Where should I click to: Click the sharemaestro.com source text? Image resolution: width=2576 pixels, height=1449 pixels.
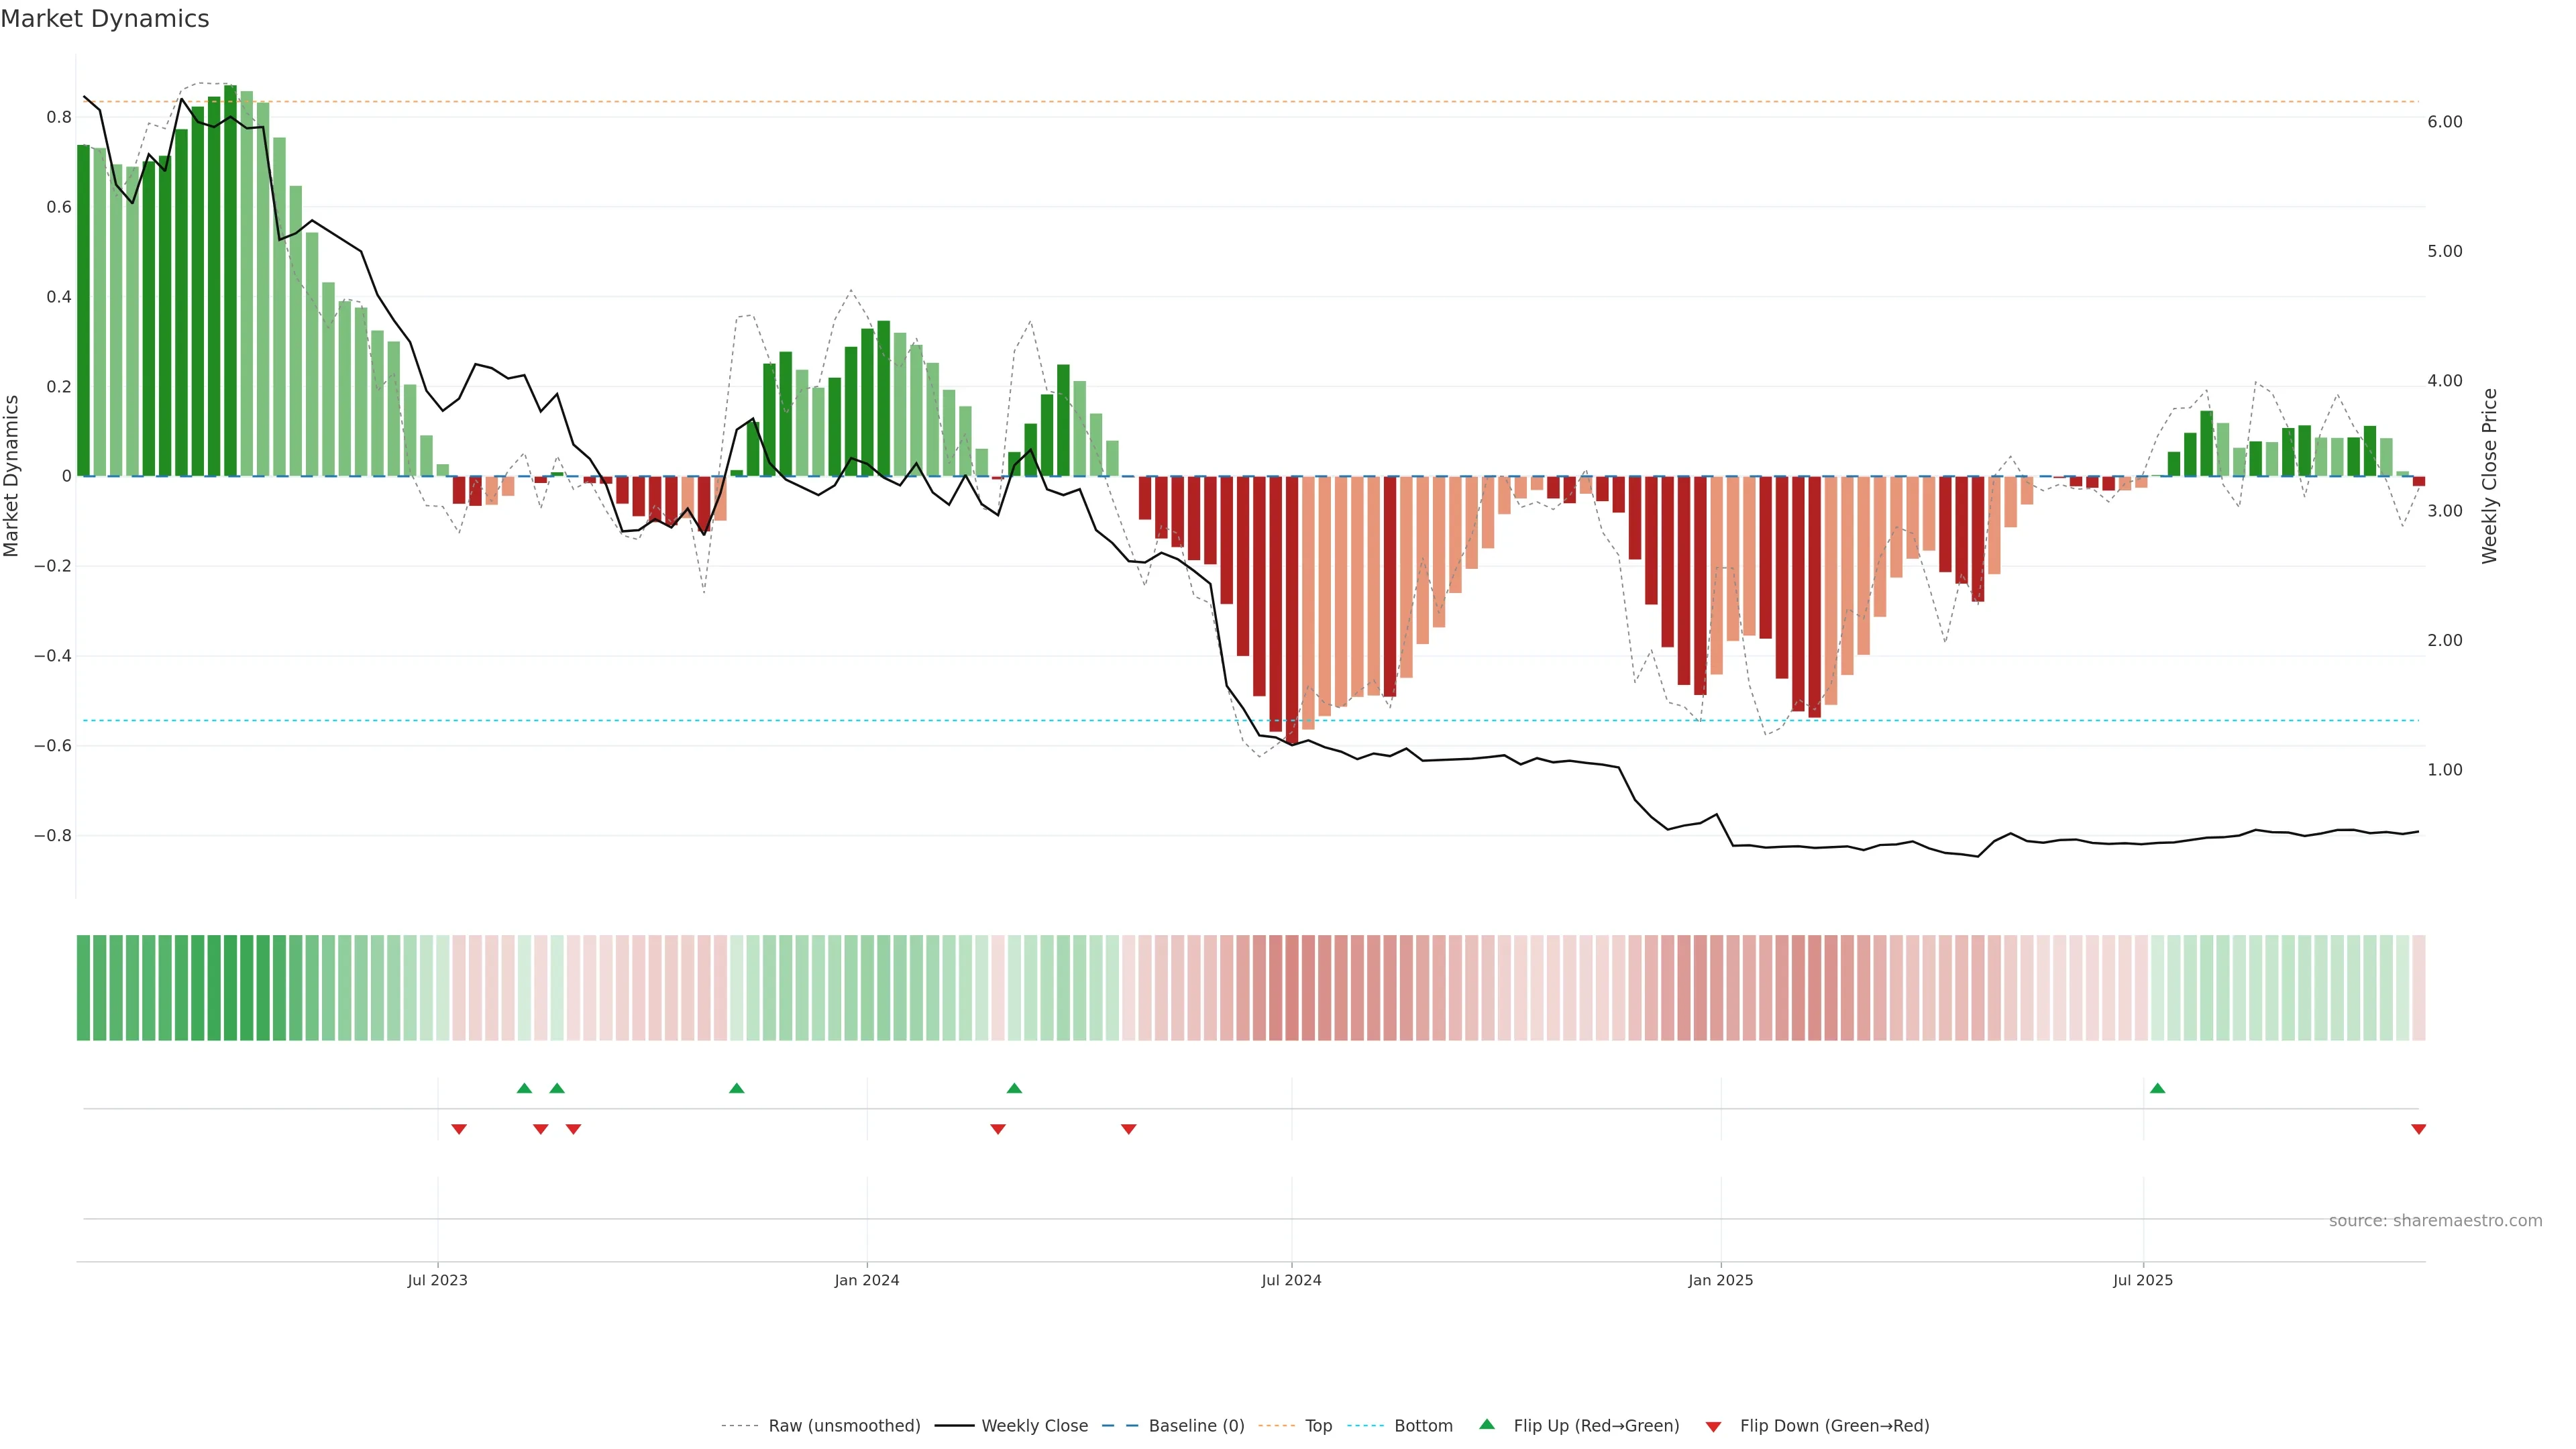coord(2434,1221)
